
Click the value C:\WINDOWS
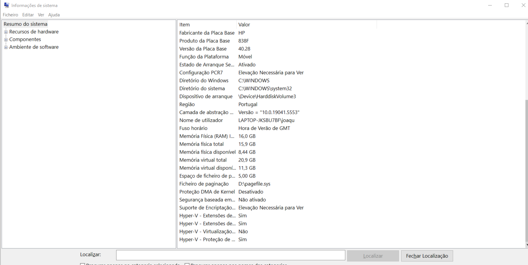coord(254,81)
